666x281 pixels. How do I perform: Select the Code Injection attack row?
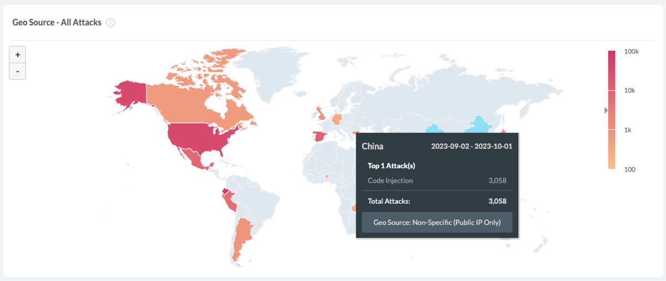[437, 180]
